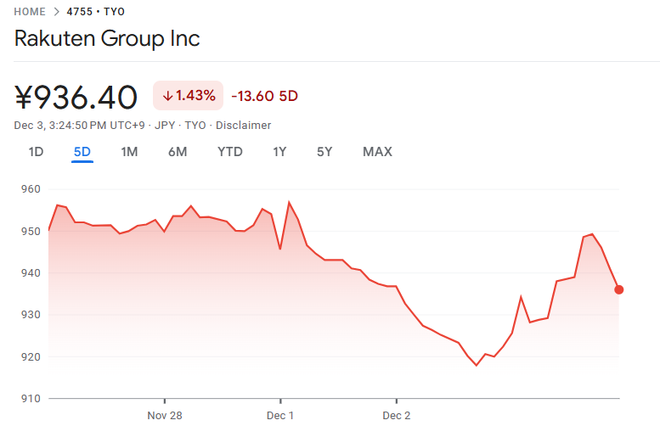Click the Rakuten Group Inc title
Screen dimensions: 660x426
pos(107,40)
